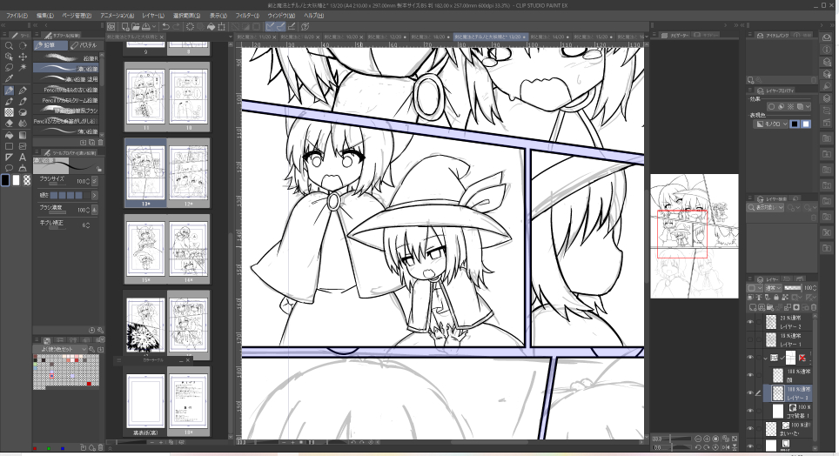The image size is (839, 456).
Task: Select the Eraser tool
Action: click(x=9, y=123)
